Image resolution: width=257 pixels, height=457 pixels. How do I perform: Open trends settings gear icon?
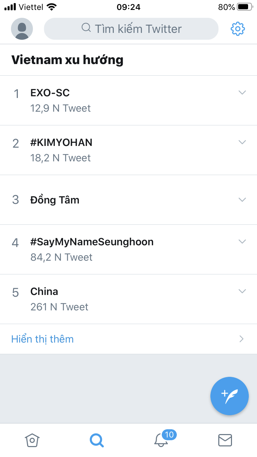[237, 29]
